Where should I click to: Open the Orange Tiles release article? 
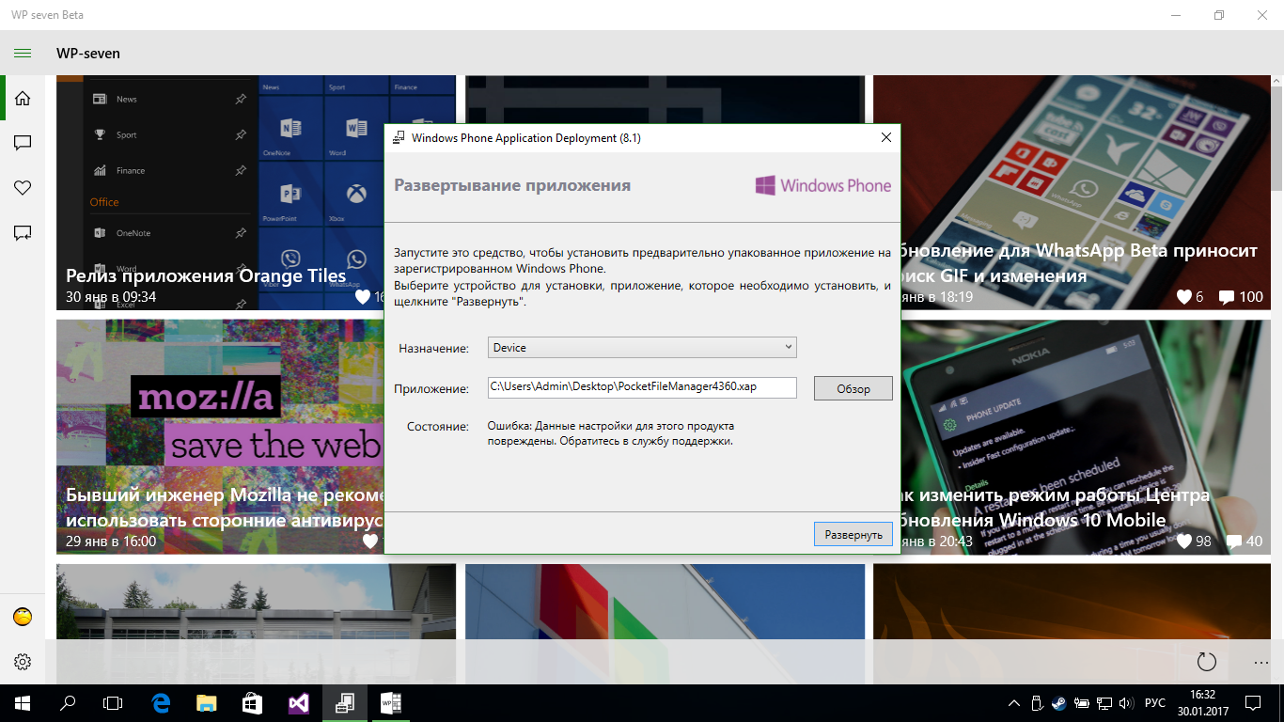220,193
